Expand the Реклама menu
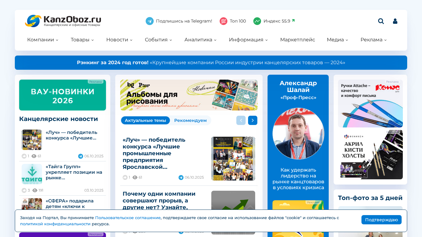The height and width of the screenshot is (237, 422). click(x=374, y=39)
